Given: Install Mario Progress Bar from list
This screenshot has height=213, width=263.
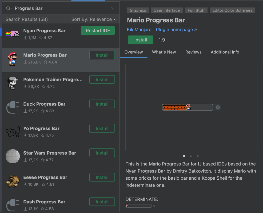Looking at the screenshot, I should coord(102,55).
